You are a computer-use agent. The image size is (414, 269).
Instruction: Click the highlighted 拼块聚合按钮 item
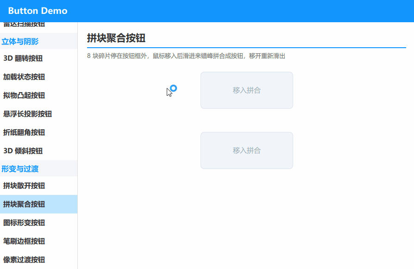(x=38, y=204)
